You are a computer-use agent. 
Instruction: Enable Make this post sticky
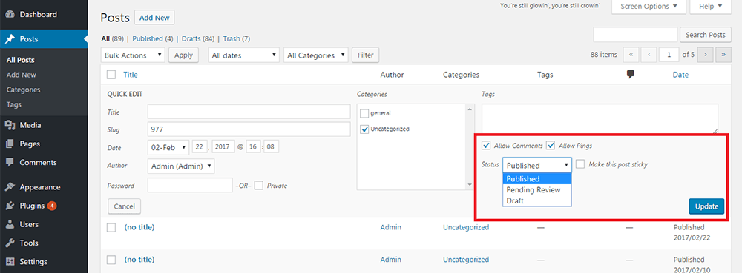point(580,164)
